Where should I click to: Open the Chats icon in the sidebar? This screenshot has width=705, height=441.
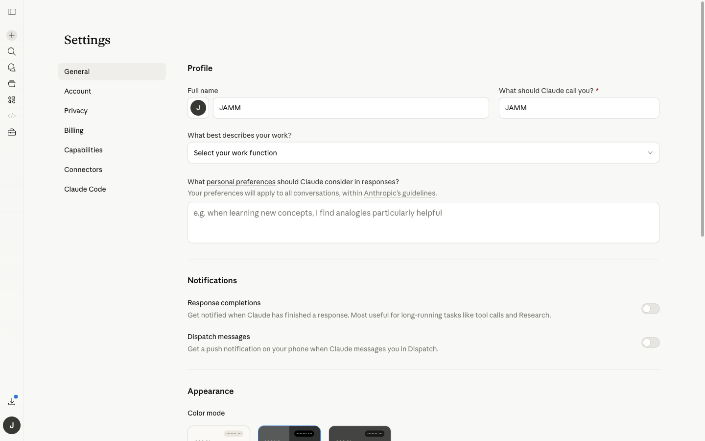pos(12,68)
